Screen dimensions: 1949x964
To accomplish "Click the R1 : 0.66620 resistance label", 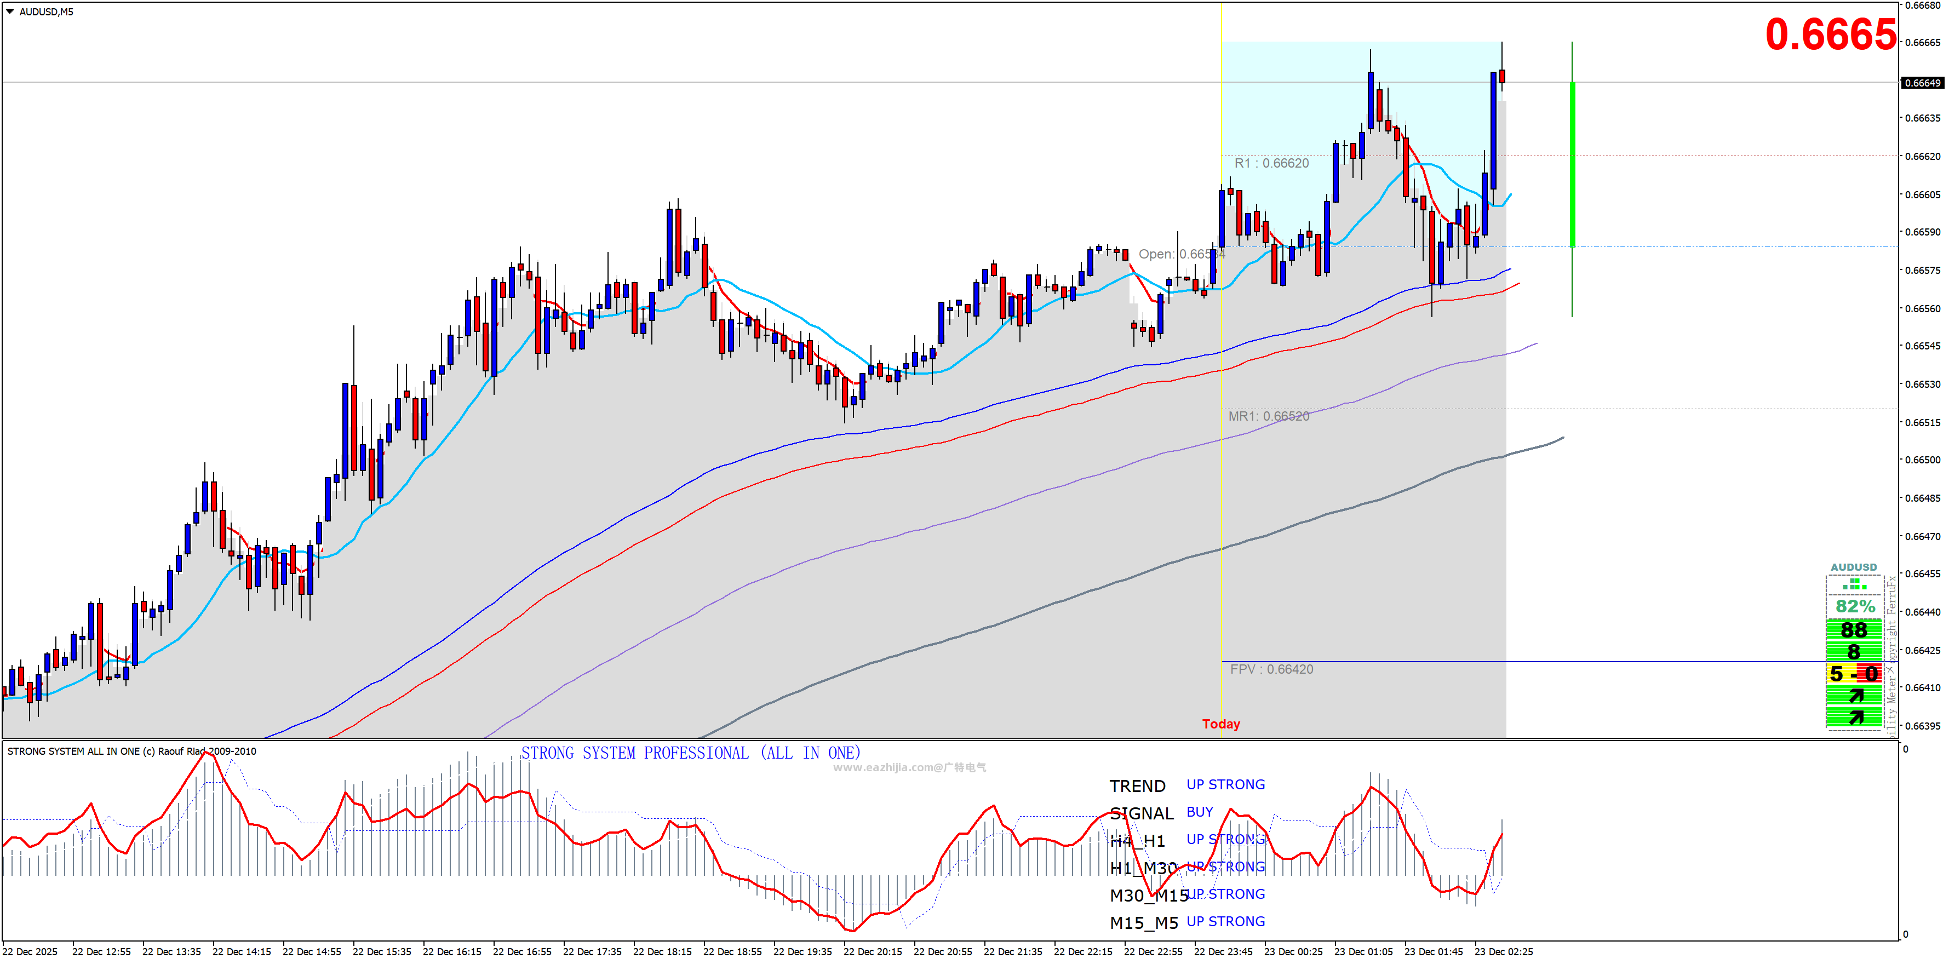I will (x=1271, y=163).
